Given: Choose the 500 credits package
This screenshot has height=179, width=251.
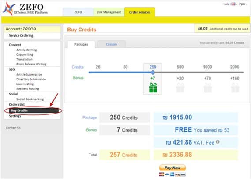Looking at the screenshot, I should (180, 67).
